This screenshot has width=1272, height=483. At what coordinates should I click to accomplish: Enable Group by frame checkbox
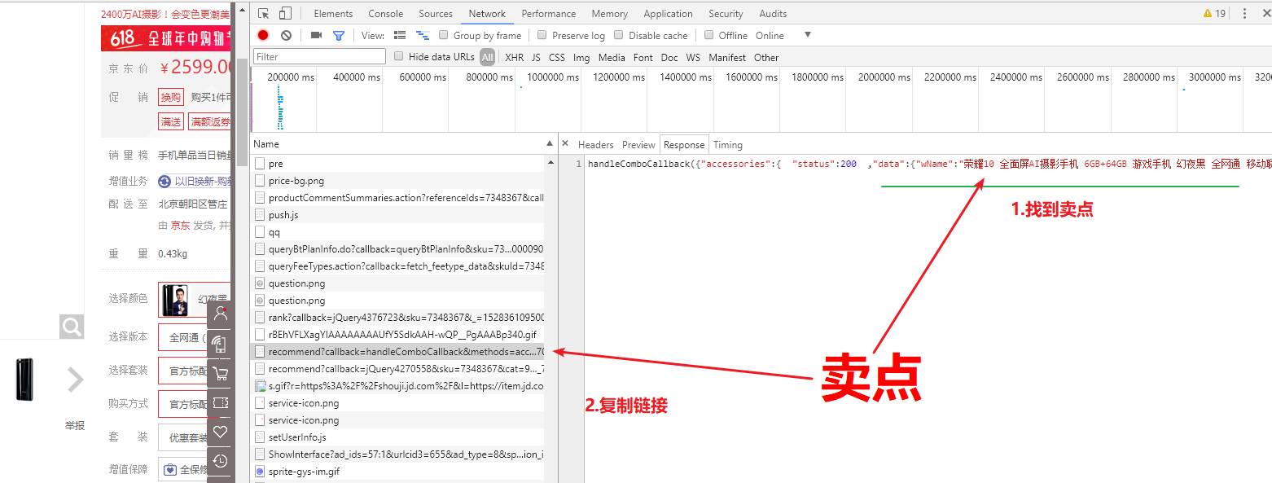444,35
